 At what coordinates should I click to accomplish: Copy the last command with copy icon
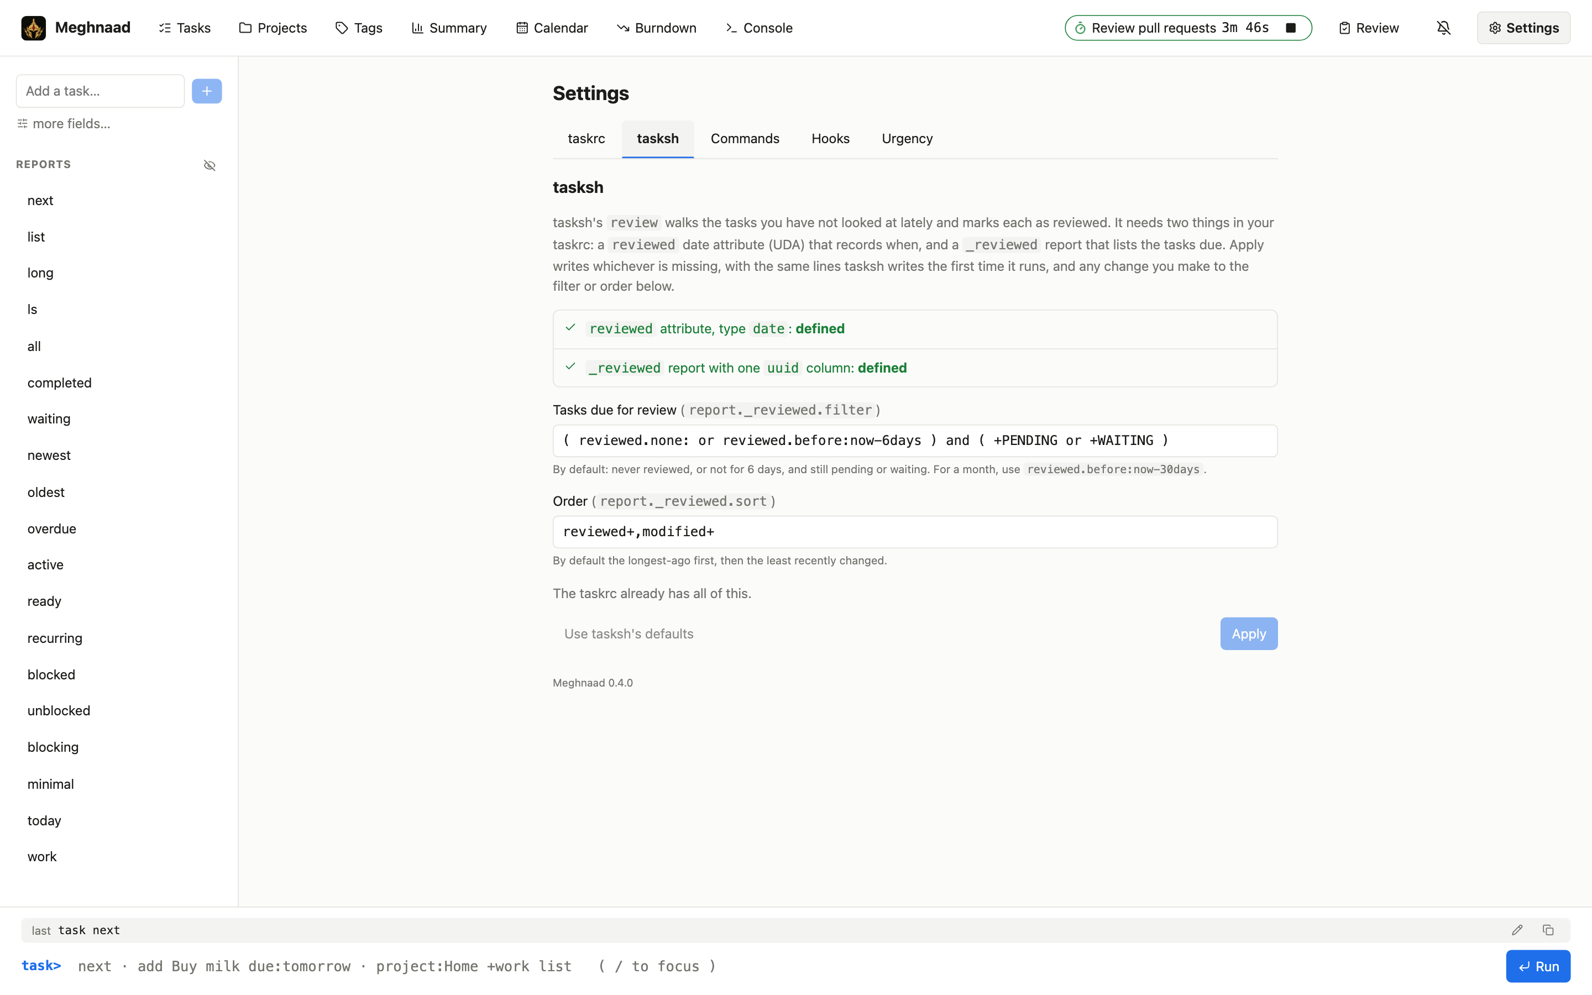1548,930
